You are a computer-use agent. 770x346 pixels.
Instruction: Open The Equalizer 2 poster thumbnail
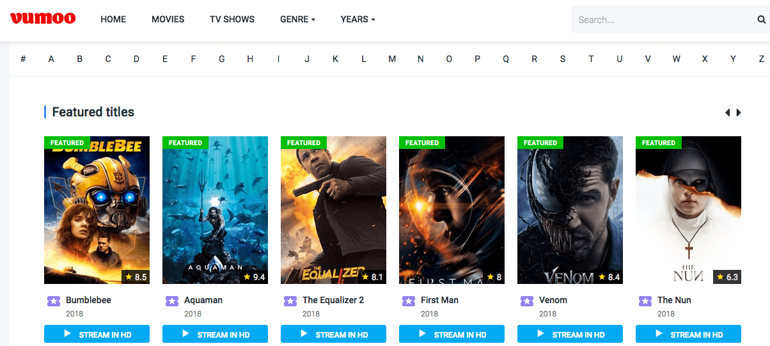point(333,210)
